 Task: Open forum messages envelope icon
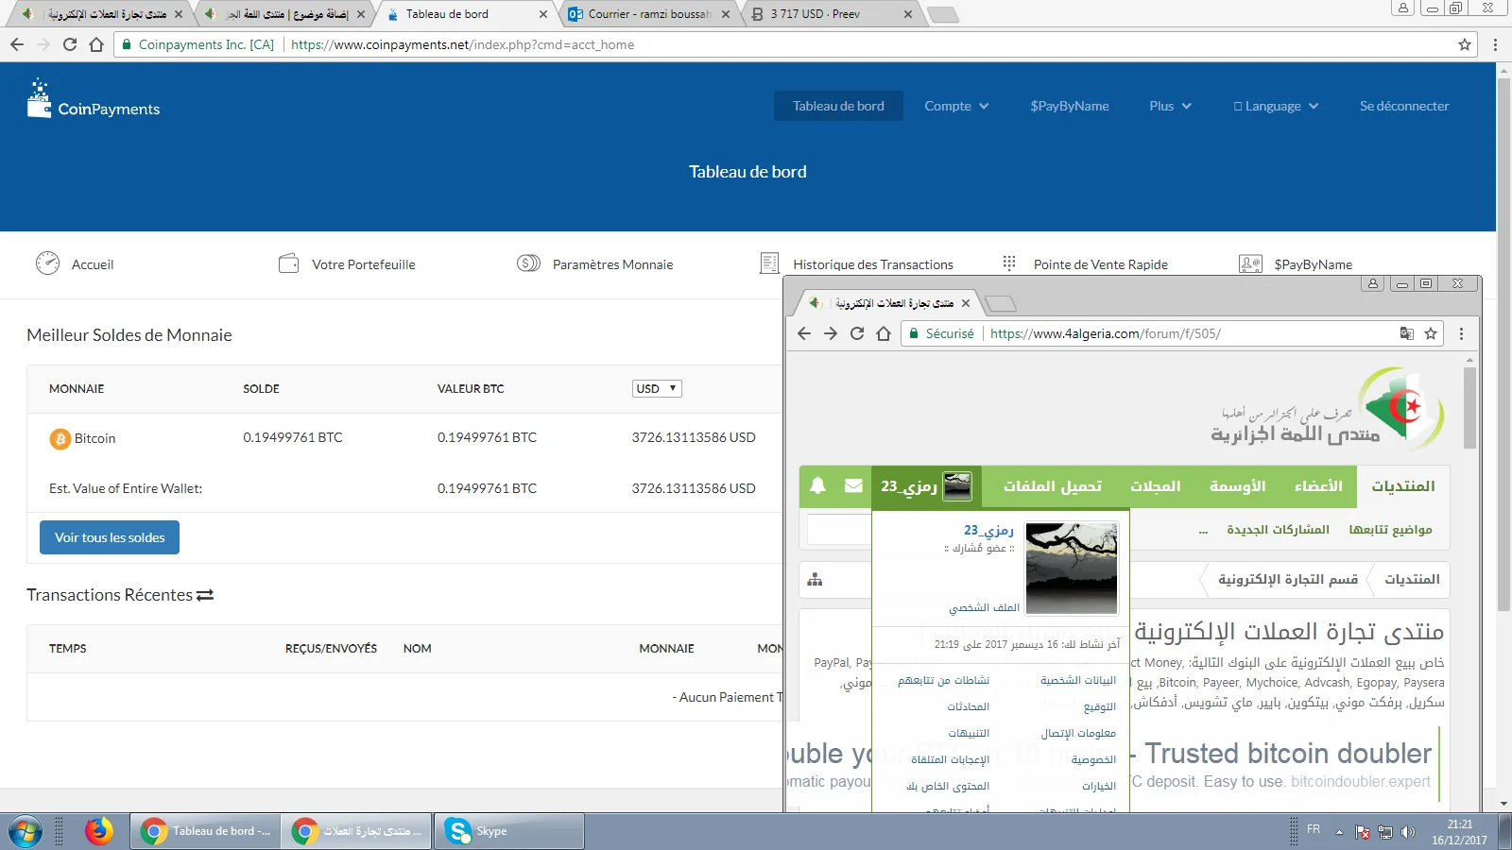pyautogui.click(x=853, y=485)
